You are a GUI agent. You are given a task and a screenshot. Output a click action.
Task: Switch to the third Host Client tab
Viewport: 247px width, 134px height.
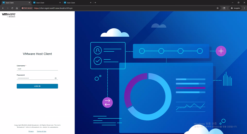pyautogui.click(x=77, y=3)
